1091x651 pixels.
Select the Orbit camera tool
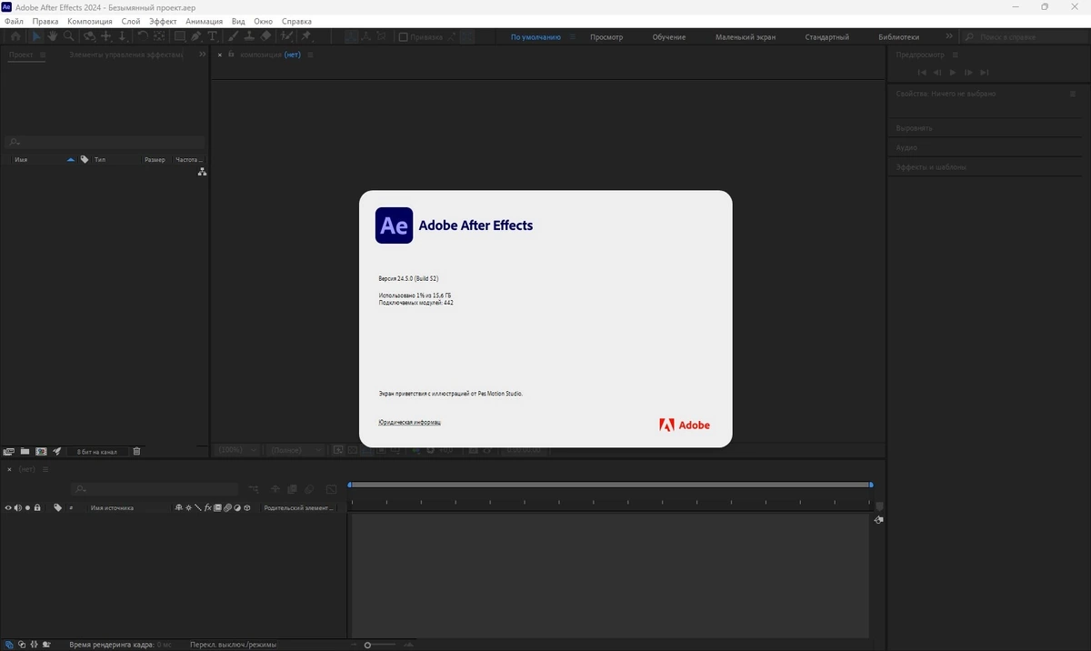tap(90, 36)
